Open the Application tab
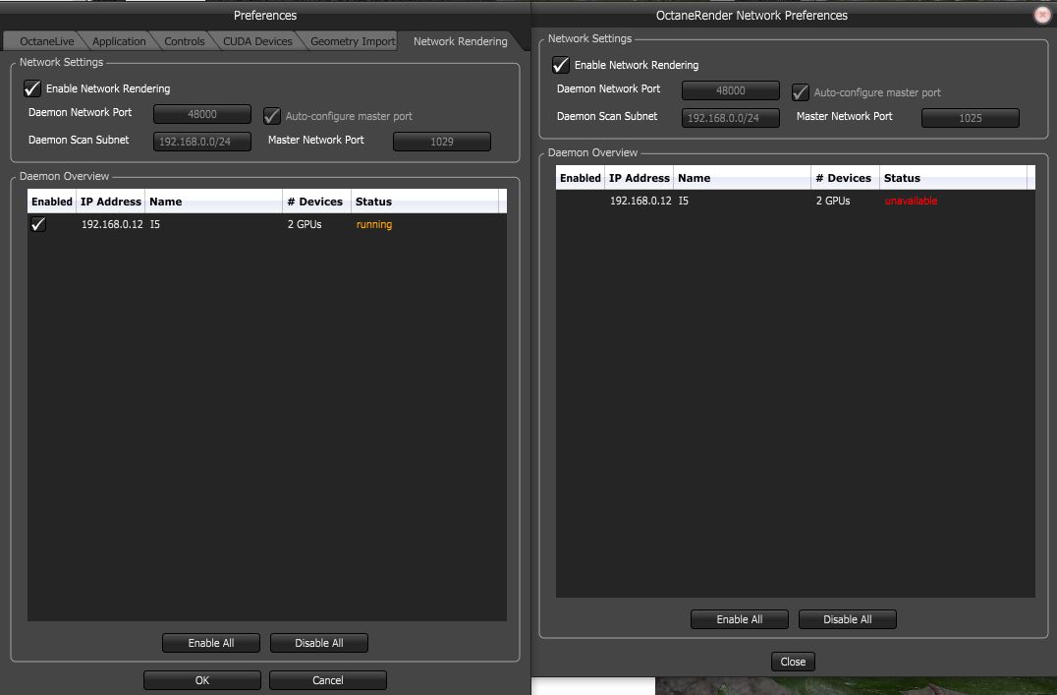Screen dimensions: 1057x695 tap(119, 41)
